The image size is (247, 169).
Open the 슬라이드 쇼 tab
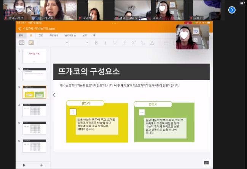70,35
